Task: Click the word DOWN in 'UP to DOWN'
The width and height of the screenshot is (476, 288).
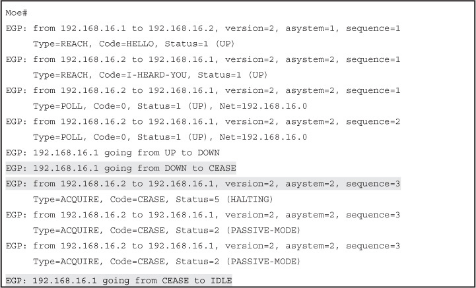Action: [209, 152]
